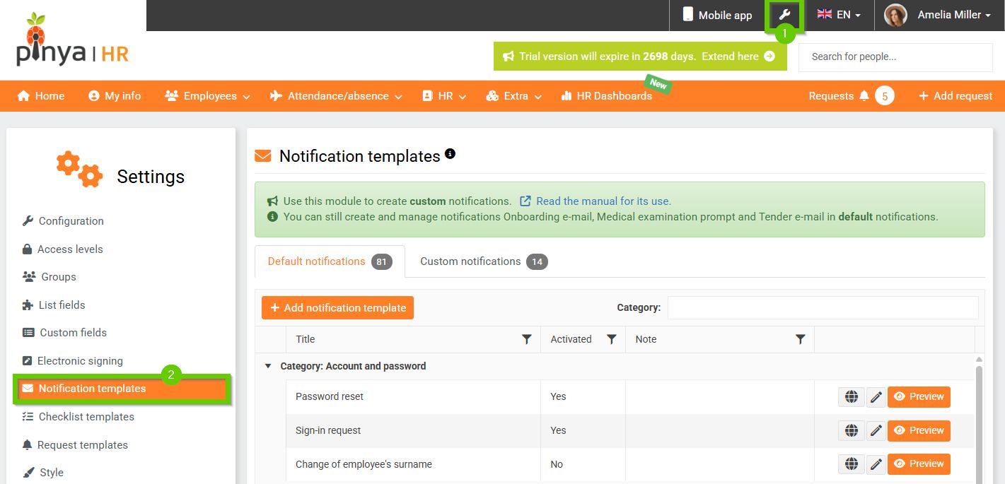The width and height of the screenshot is (1005, 484).
Task: Open the Amelia Miller account dropdown
Action: [953, 15]
